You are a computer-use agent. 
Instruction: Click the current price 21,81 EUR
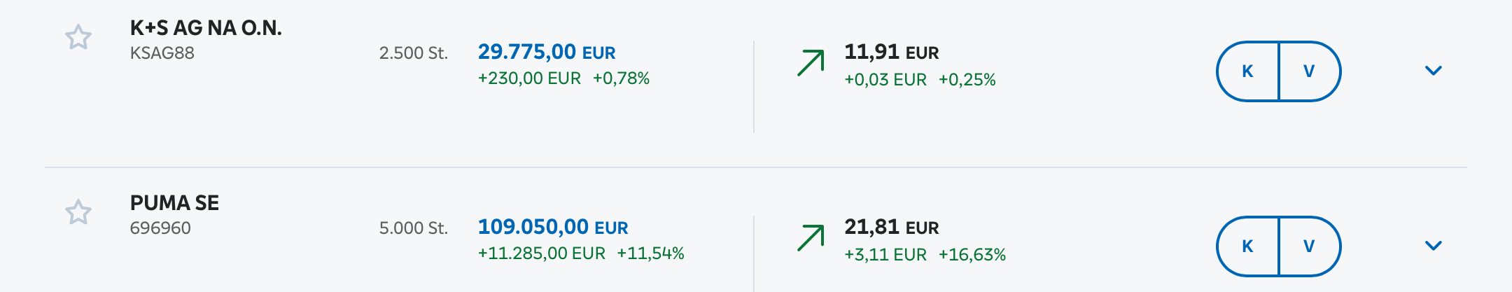tap(891, 227)
